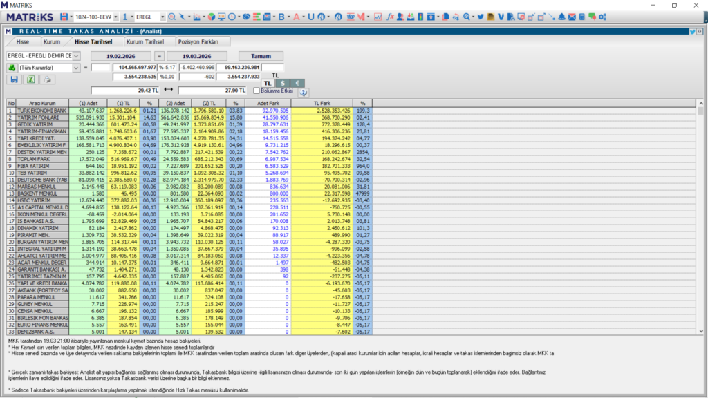This screenshot has height=398, width=708.
Task: Click the handshake icon in toolbar
Action: coord(246,17)
